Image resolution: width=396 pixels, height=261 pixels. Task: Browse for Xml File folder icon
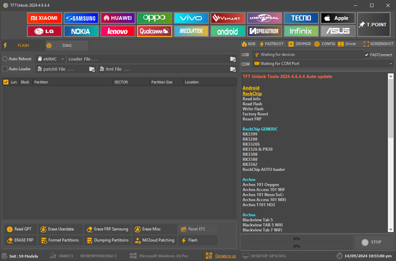click(x=233, y=69)
